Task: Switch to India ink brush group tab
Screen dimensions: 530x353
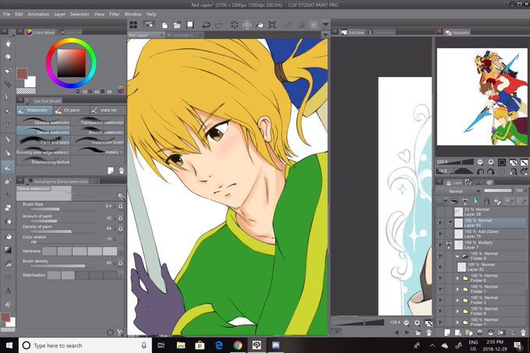Action: tap(108, 110)
